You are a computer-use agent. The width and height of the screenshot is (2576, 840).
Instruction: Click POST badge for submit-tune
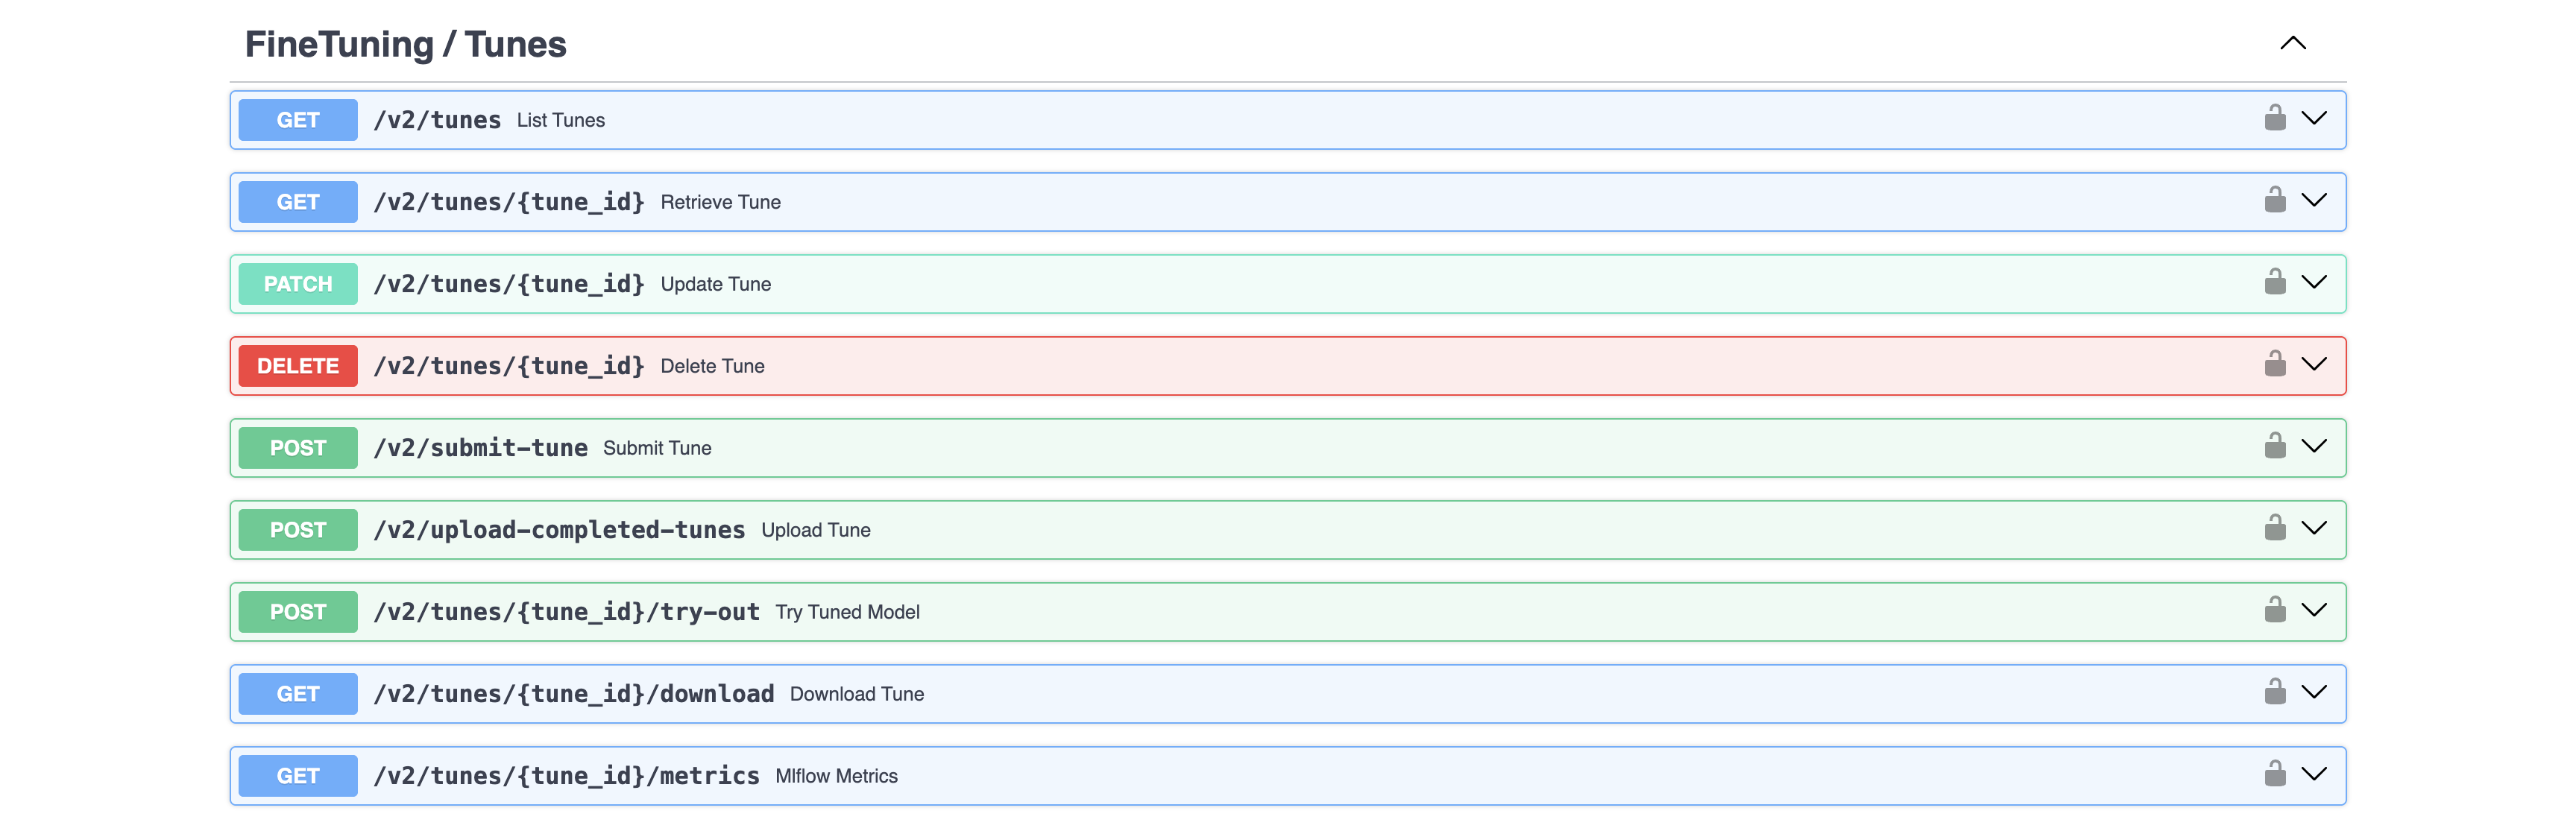click(x=298, y=448)
